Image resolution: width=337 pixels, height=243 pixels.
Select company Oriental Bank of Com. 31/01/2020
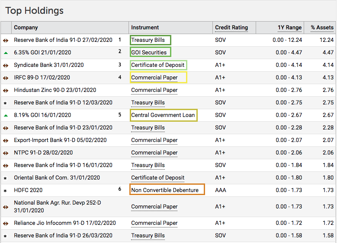coord(57,177)
